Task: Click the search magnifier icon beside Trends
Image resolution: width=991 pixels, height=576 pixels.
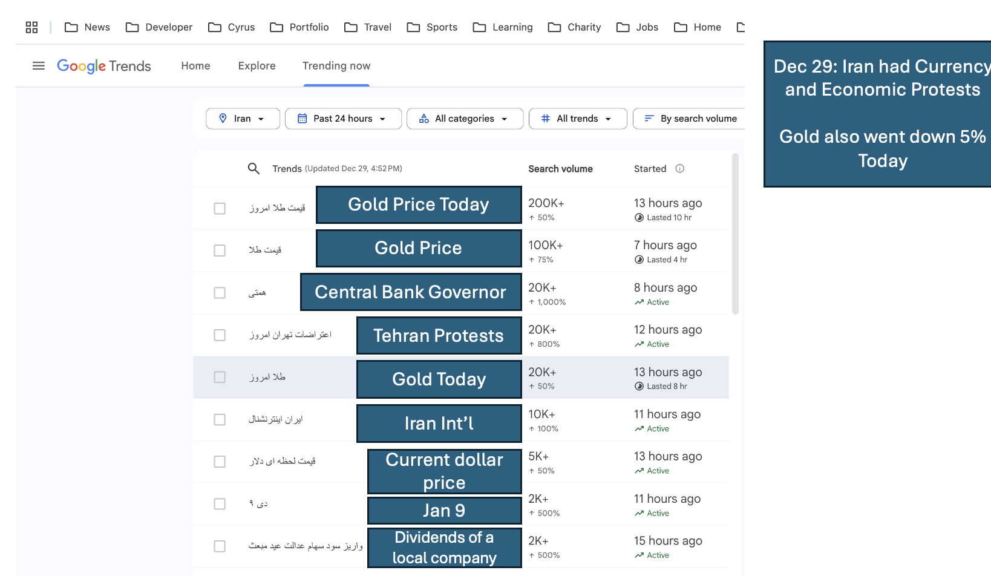Action: point(253,169)
